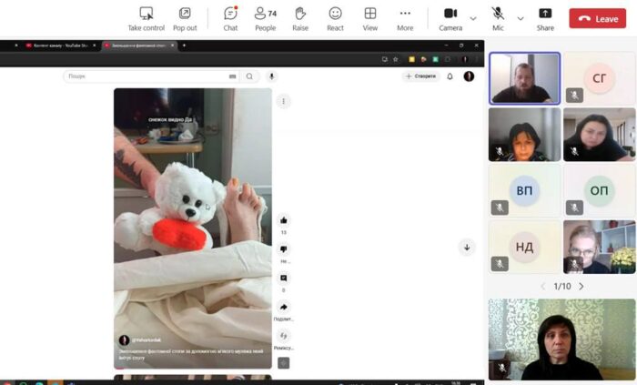Change the meeting View layout
Screen dimensions: 637x385
click(370, 17)
